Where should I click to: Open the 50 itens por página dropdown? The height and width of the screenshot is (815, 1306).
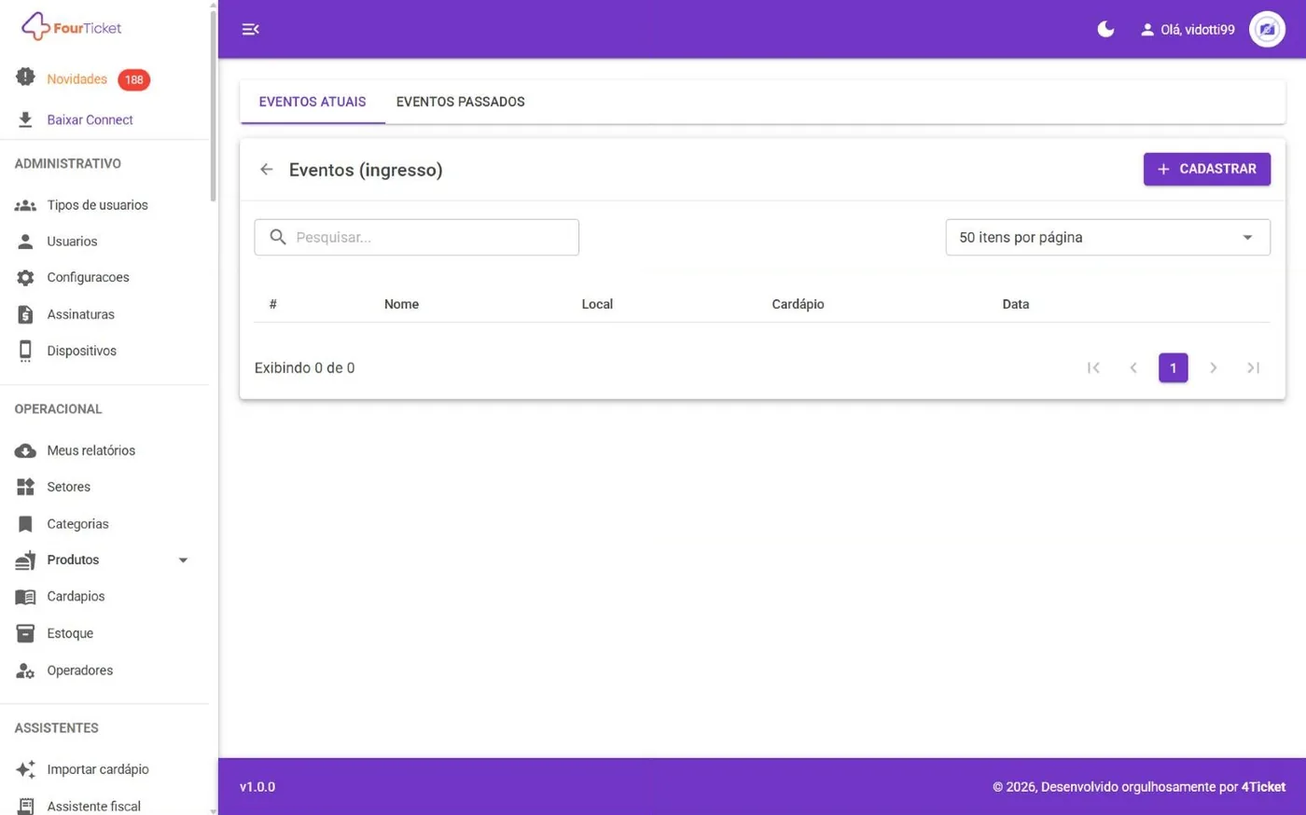point(1107,237)
